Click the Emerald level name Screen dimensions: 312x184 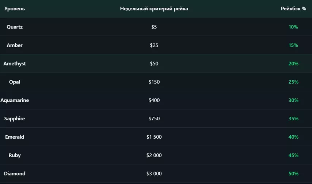[15, 137]
